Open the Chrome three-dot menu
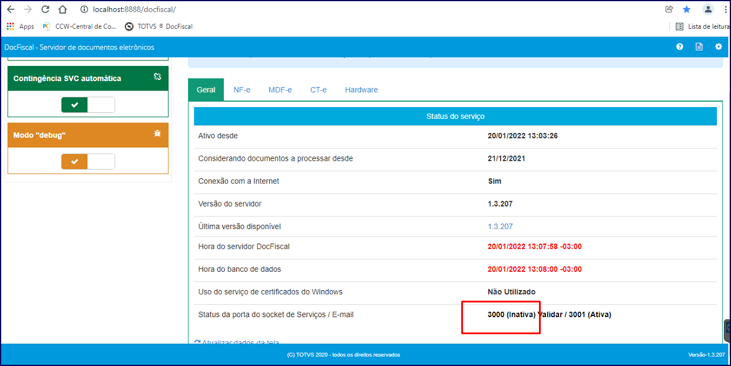 click(725, 9)
